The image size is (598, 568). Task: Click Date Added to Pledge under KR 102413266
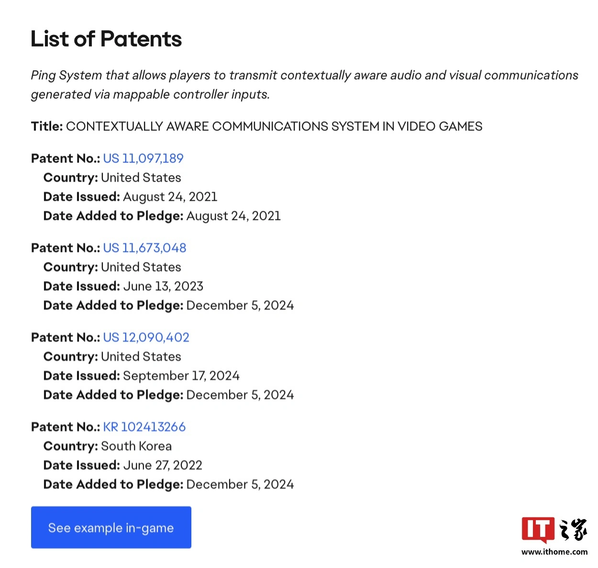pos(168,484)
